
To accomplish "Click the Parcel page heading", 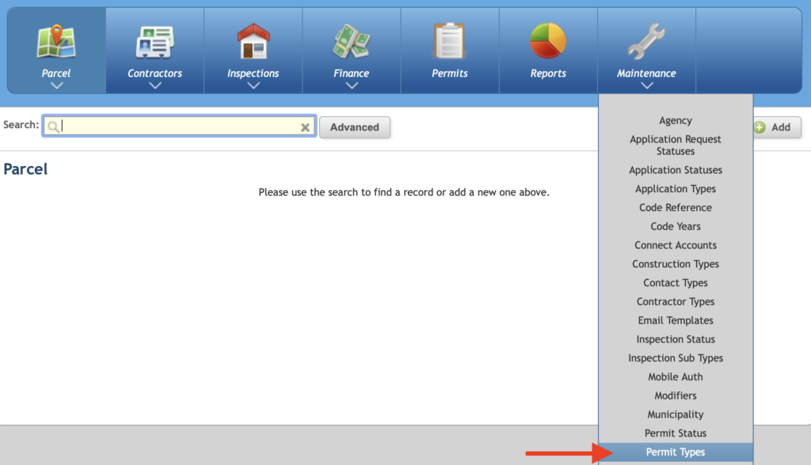I will tap(25, 169).
